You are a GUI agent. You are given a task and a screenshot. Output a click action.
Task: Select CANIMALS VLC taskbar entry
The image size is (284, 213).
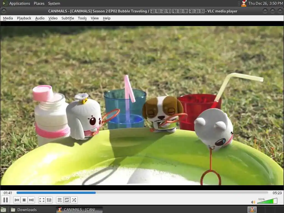click(x=79, y=210)
